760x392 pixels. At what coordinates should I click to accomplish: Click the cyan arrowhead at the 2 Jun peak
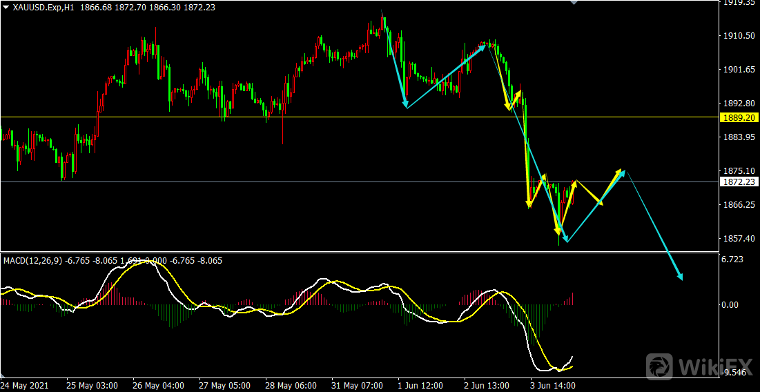(483, 46)
